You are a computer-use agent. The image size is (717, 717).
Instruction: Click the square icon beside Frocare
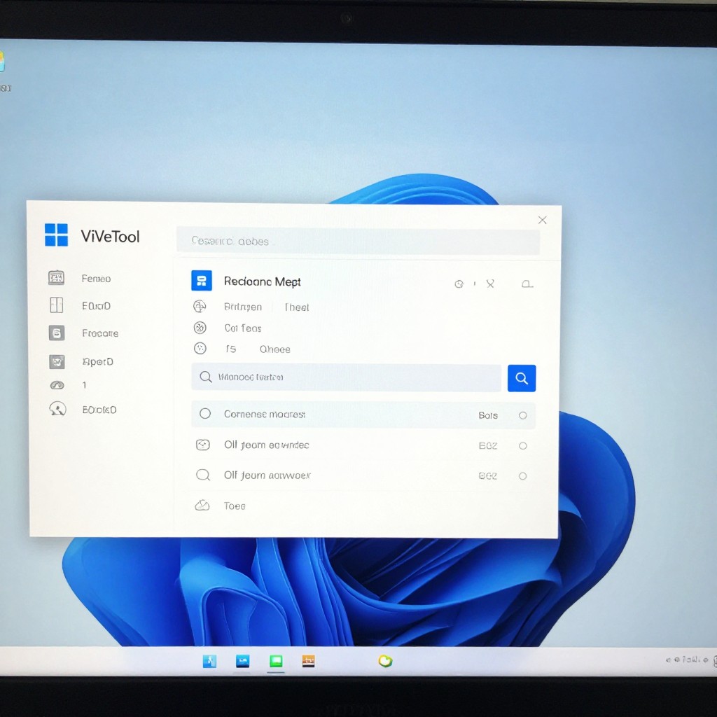point(57,333)
